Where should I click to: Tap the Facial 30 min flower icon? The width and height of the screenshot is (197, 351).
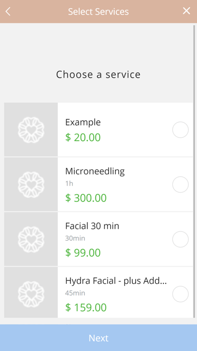point(31,239)
